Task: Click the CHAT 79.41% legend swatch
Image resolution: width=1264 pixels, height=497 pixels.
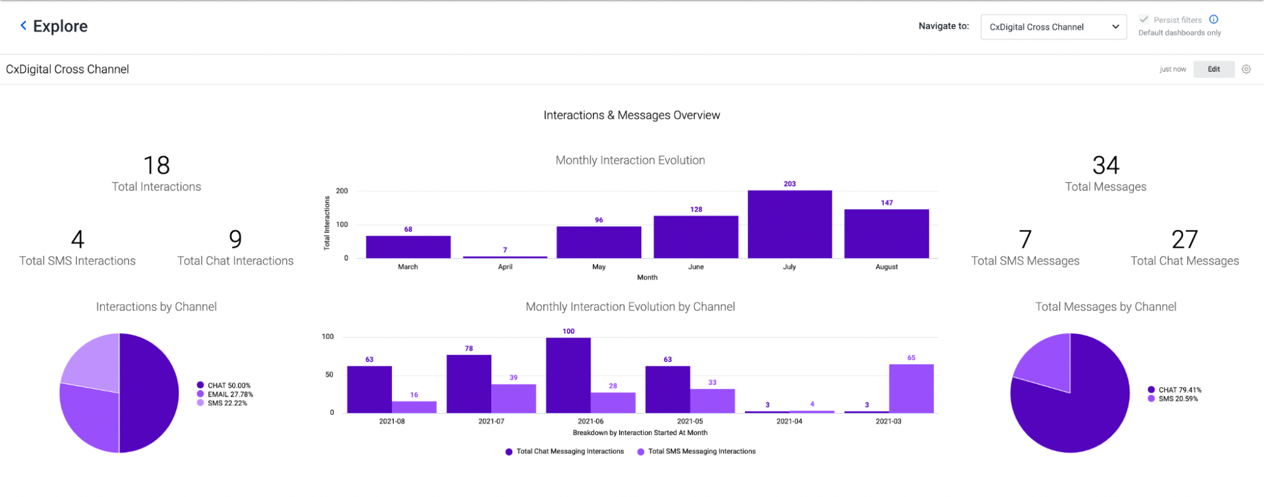Action: [1151, 390]
